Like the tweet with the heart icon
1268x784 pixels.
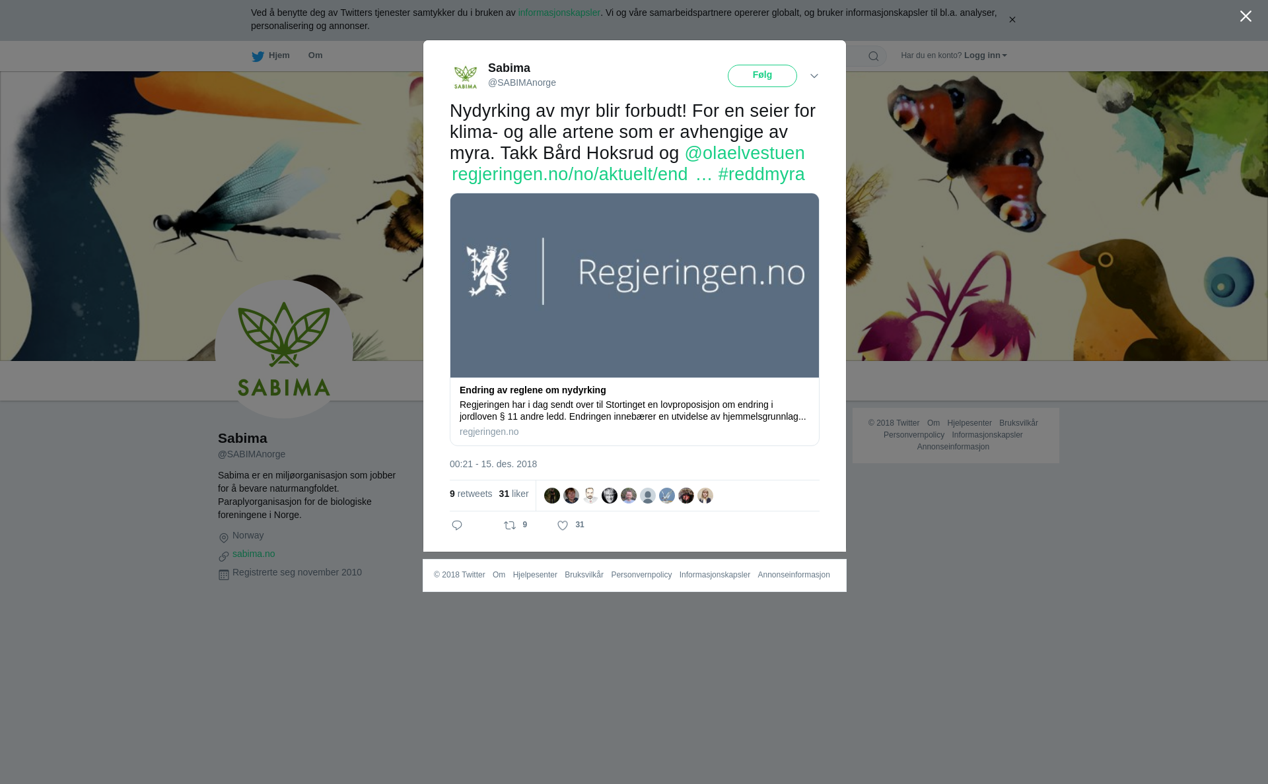coord(563,525)
